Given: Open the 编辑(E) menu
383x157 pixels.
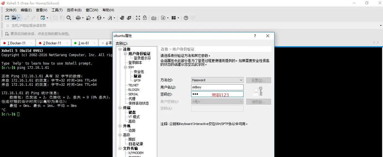Looking at the screenshot, I should 26,10.
